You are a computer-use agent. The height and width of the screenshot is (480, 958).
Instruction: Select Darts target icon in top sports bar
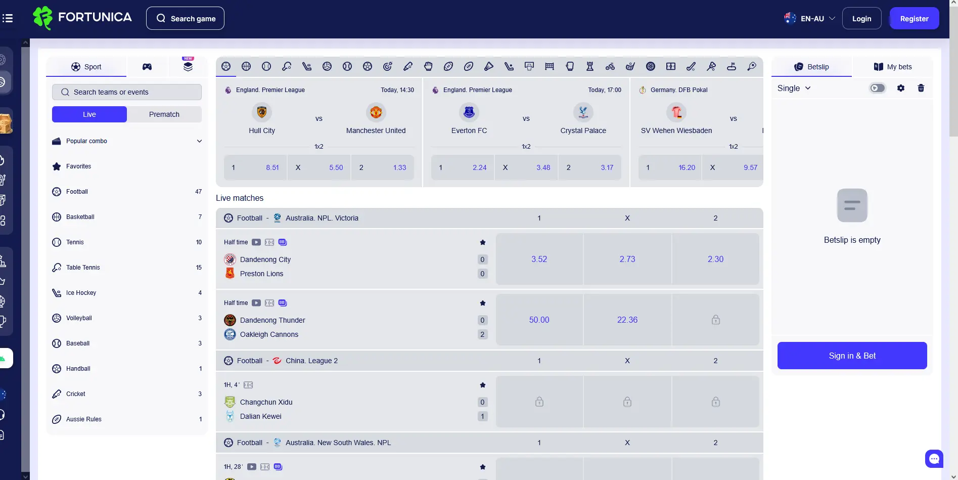[x=388, y=66]
